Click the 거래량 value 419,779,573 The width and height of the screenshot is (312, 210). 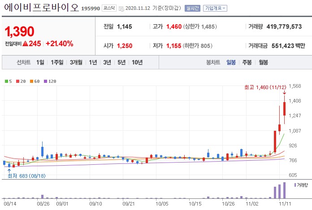(x=284, y=26)
